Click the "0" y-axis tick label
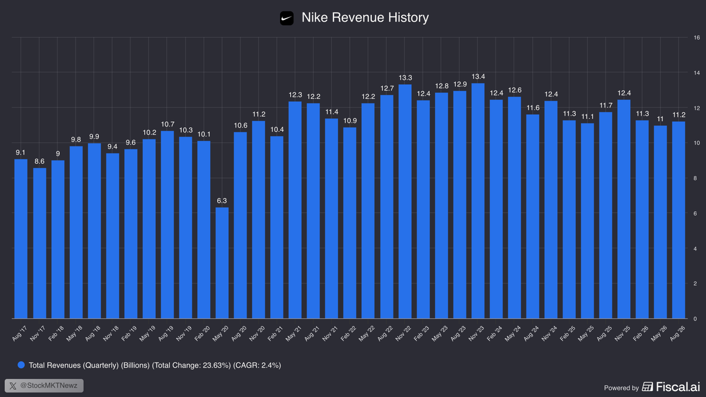The image size is (706, 397). 695,319
